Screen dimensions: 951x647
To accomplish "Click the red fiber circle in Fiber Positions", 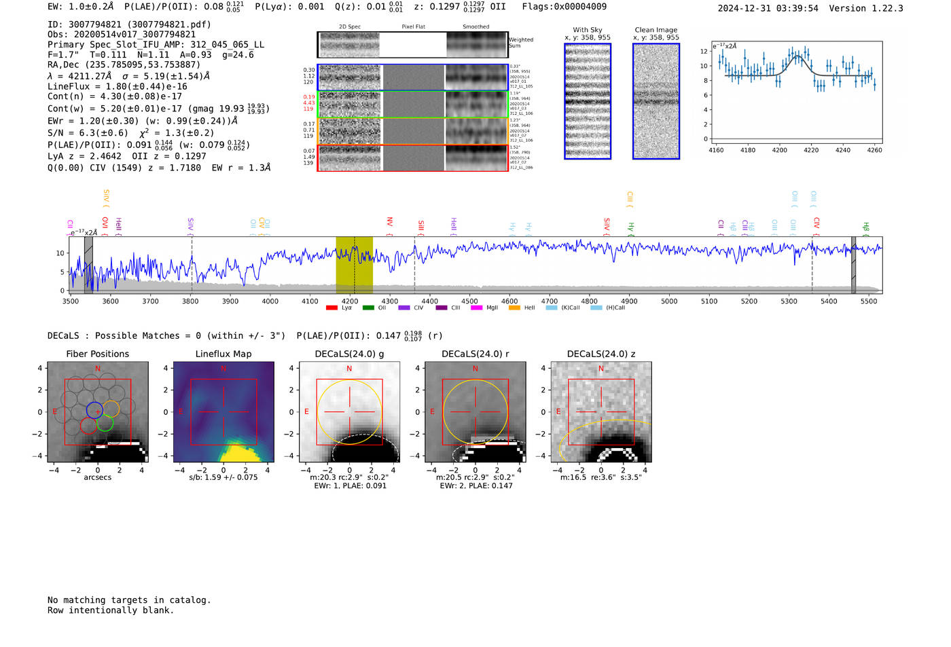I will click(x=88, y=426).
